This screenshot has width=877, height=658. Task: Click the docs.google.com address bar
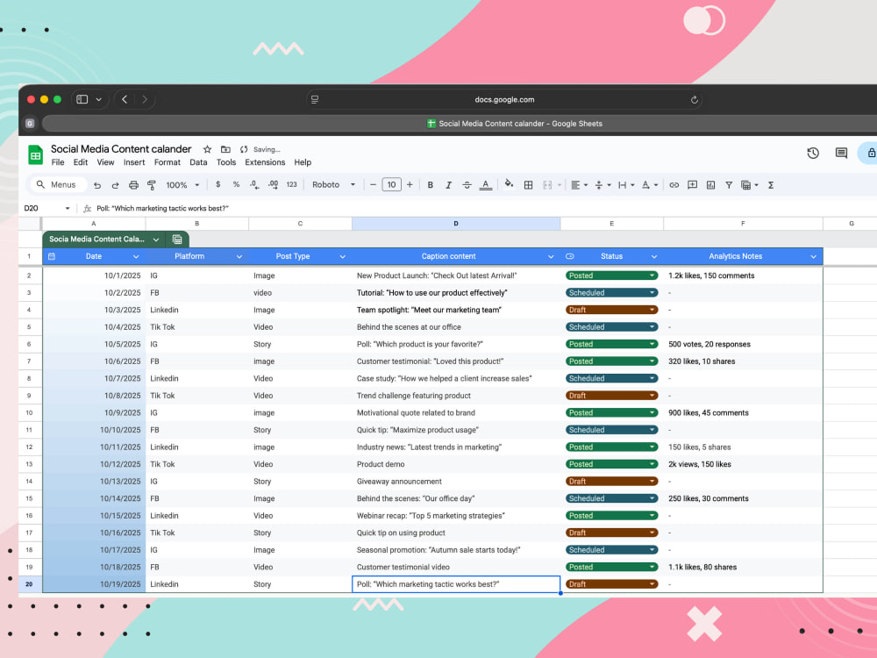coord(504,100)
